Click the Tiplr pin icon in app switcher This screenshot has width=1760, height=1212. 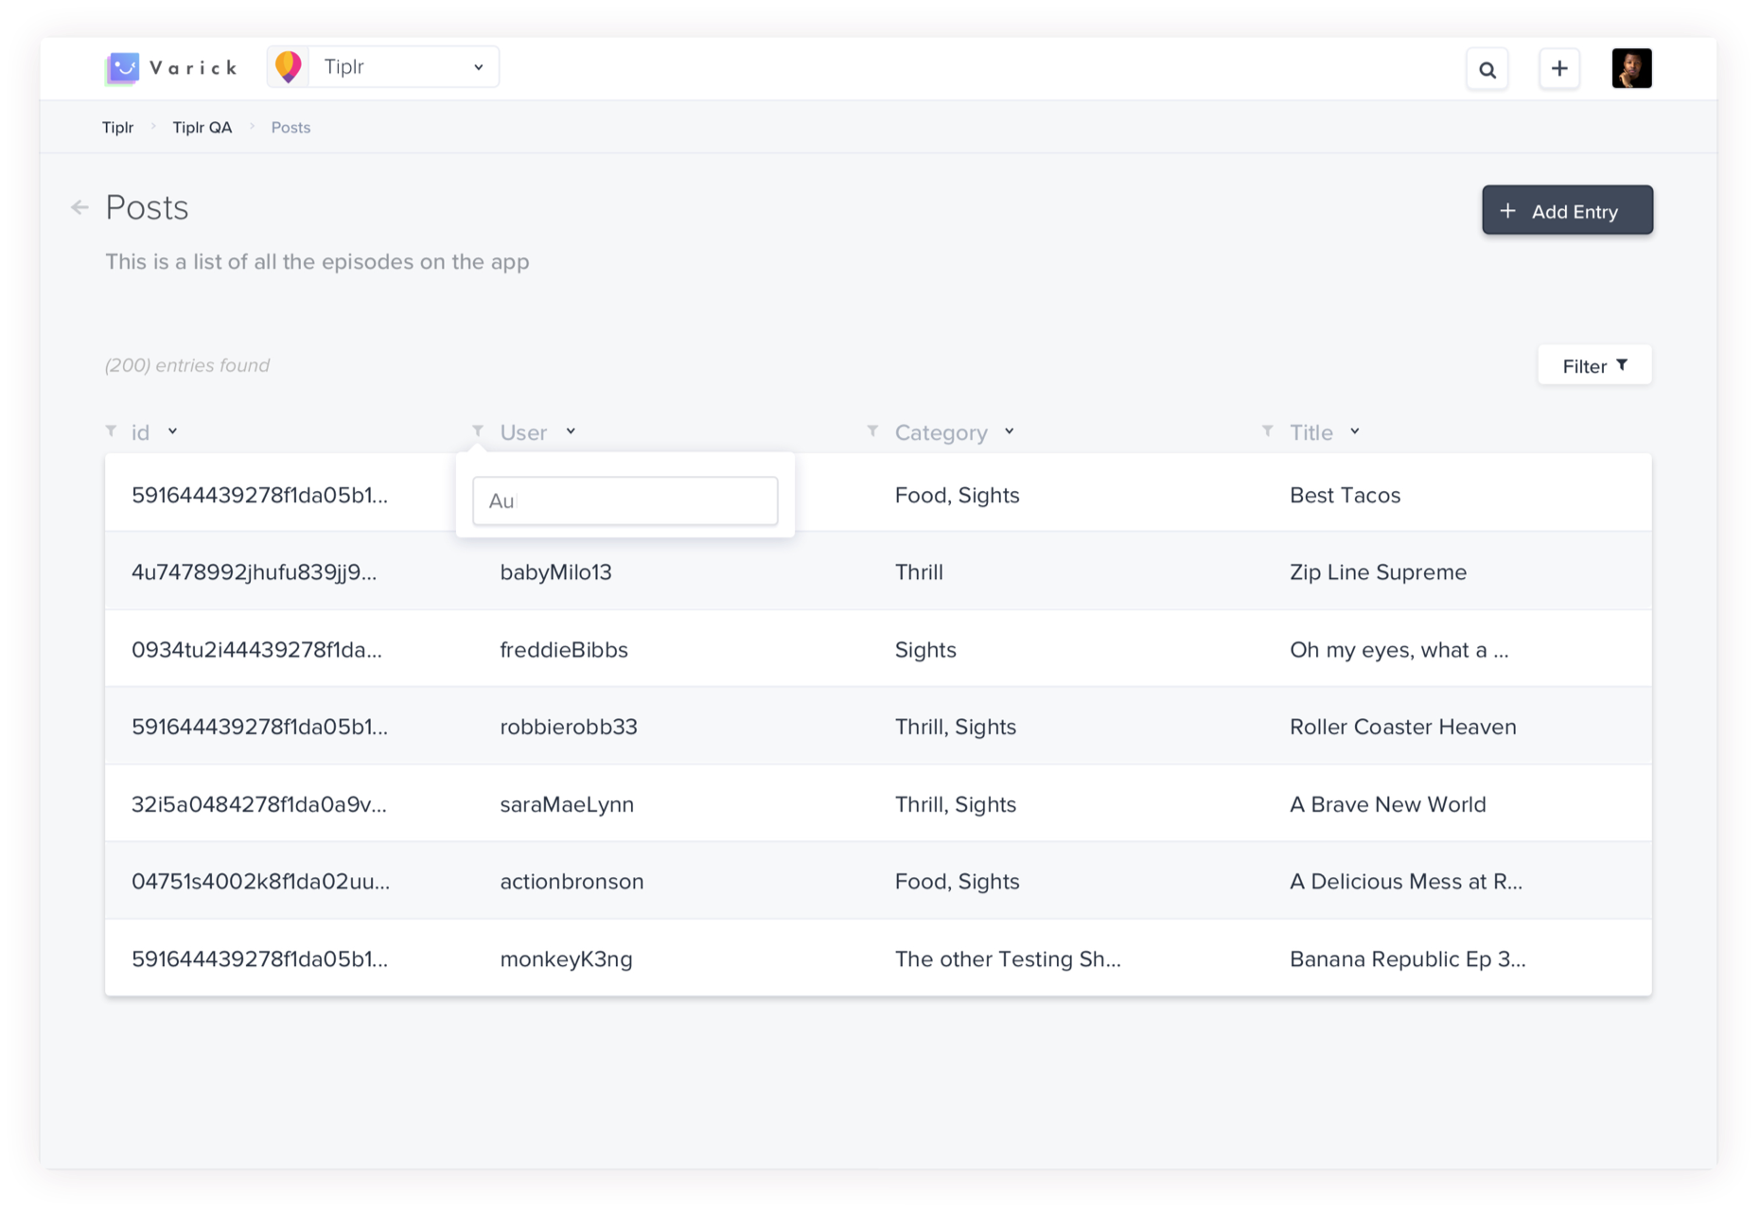click(x=288, y=66)
